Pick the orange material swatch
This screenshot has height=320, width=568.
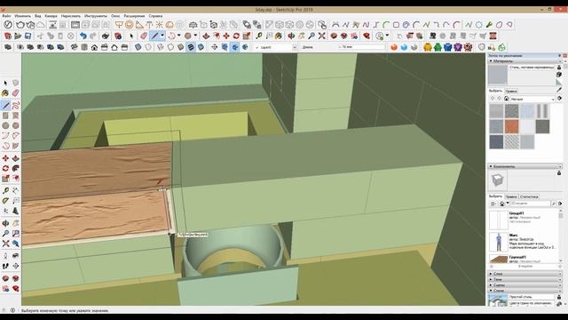511,126
